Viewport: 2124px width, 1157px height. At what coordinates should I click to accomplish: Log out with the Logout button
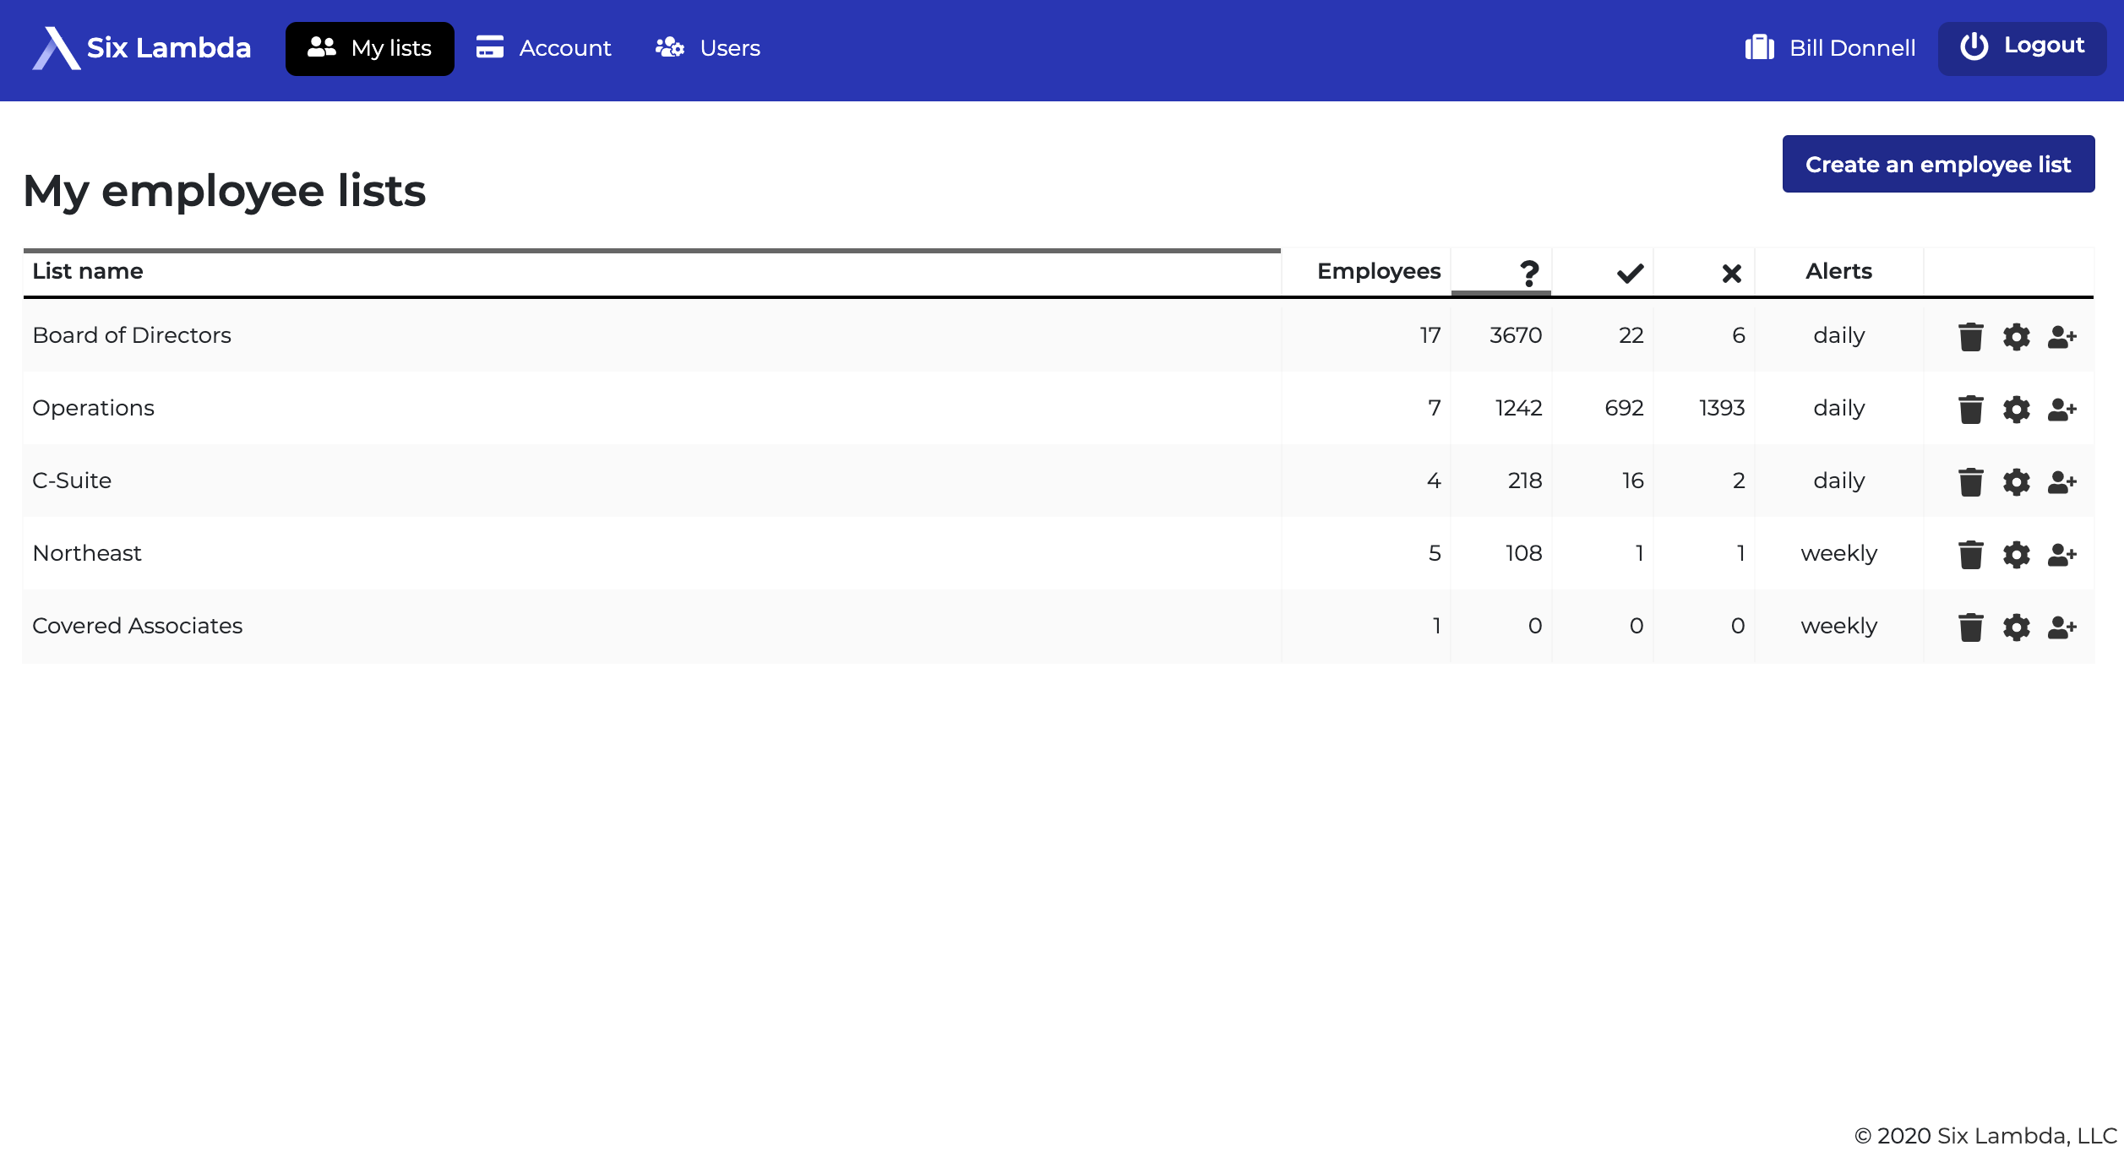(x=2022, y=46)
